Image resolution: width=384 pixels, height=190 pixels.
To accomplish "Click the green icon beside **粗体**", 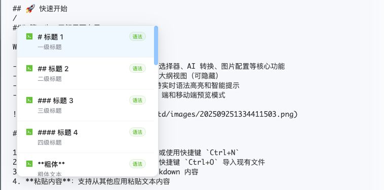I will (29, 164).
